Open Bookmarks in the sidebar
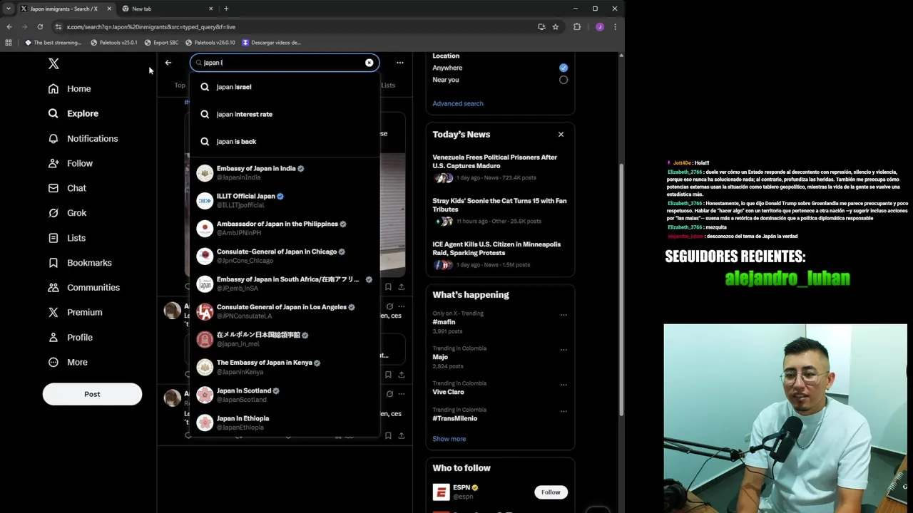This screenshot has width=913, height=513. [80, 262]
